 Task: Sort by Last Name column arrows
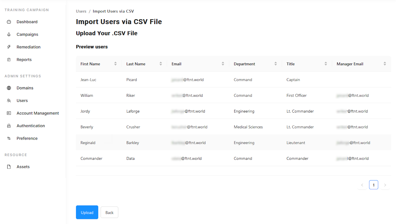click(x=161, y=64)
